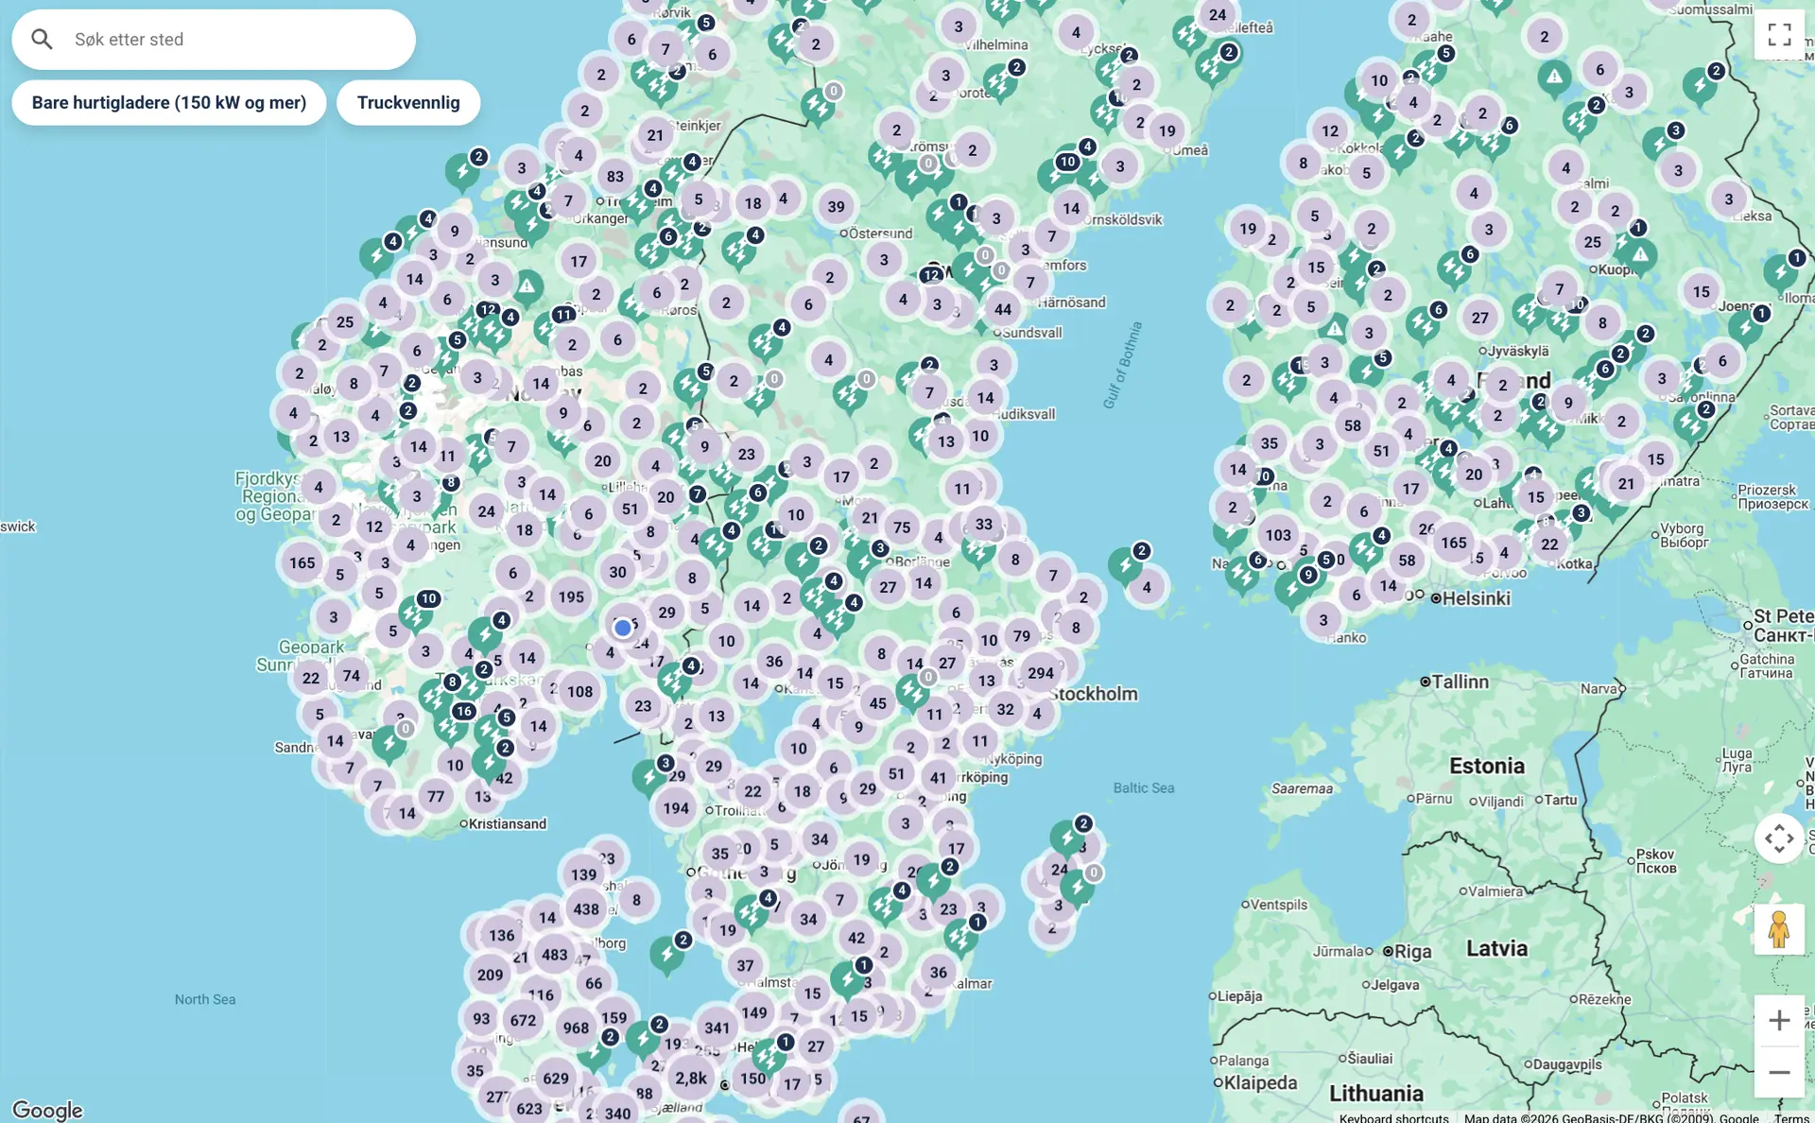Zoom out with the minus button
The width and height of the screenshot is (1815, 1123).
pyautogui.click(x=1779, y=1072)
